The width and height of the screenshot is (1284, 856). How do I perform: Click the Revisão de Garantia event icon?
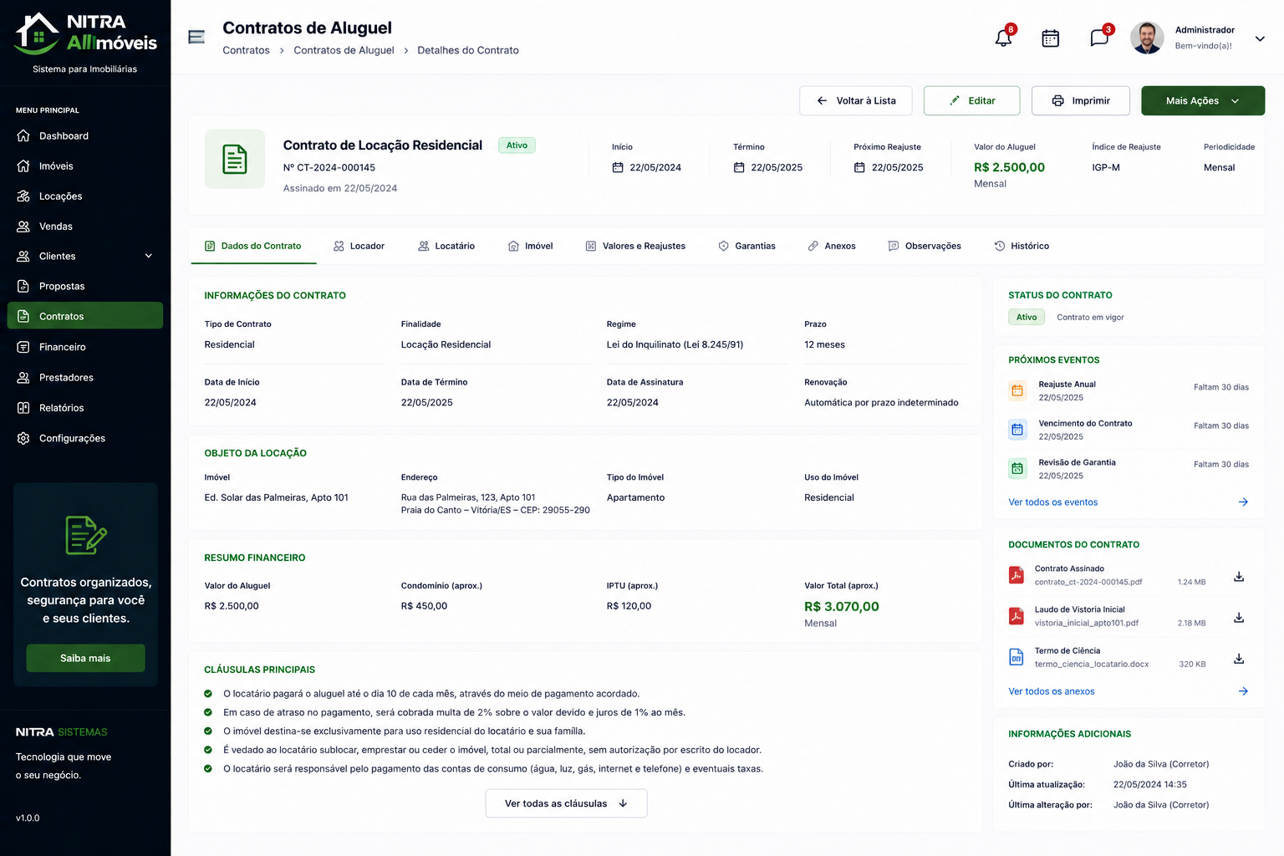pos(1017,469)
